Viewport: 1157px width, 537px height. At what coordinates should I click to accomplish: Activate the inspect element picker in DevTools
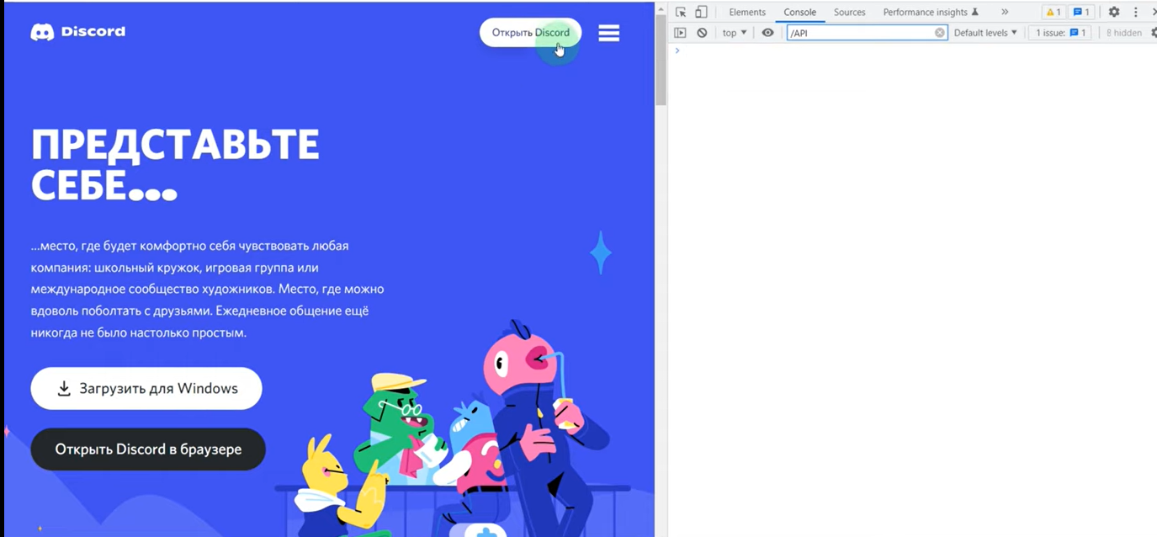[x=681, y=12]
